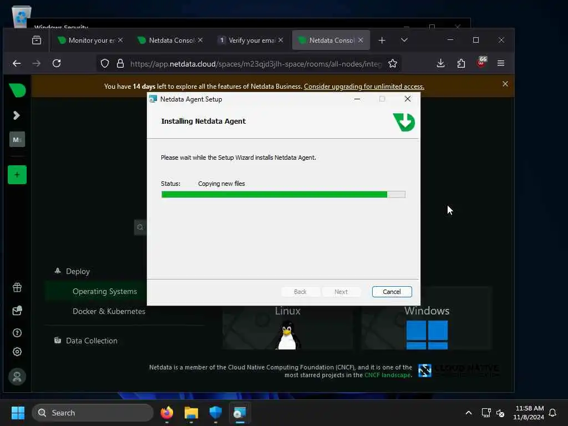
Task: Click the Firefox back arrow
Action: 17,63
